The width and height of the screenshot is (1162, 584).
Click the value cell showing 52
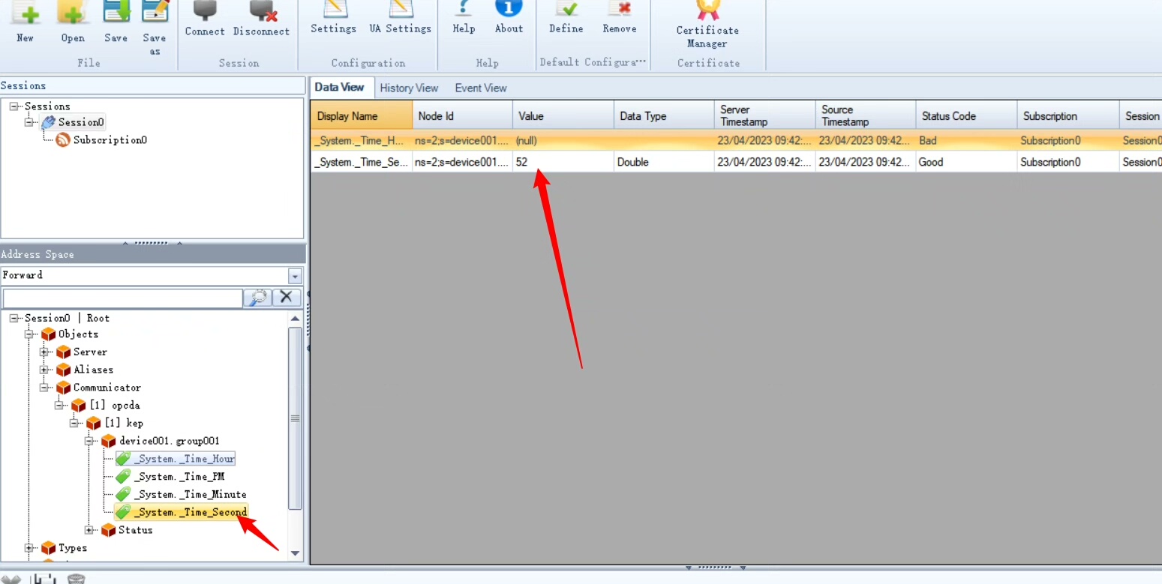[x=563, y=162]
